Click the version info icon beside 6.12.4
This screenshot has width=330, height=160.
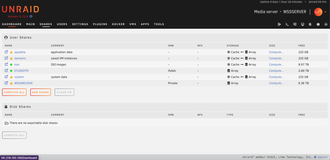31,16
